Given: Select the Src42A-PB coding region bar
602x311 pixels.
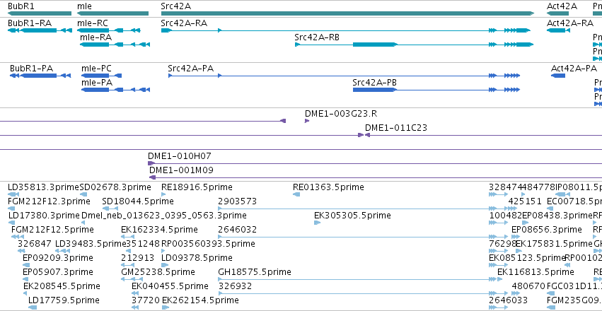Looking at the screenshot, I should tap(374, 90).
